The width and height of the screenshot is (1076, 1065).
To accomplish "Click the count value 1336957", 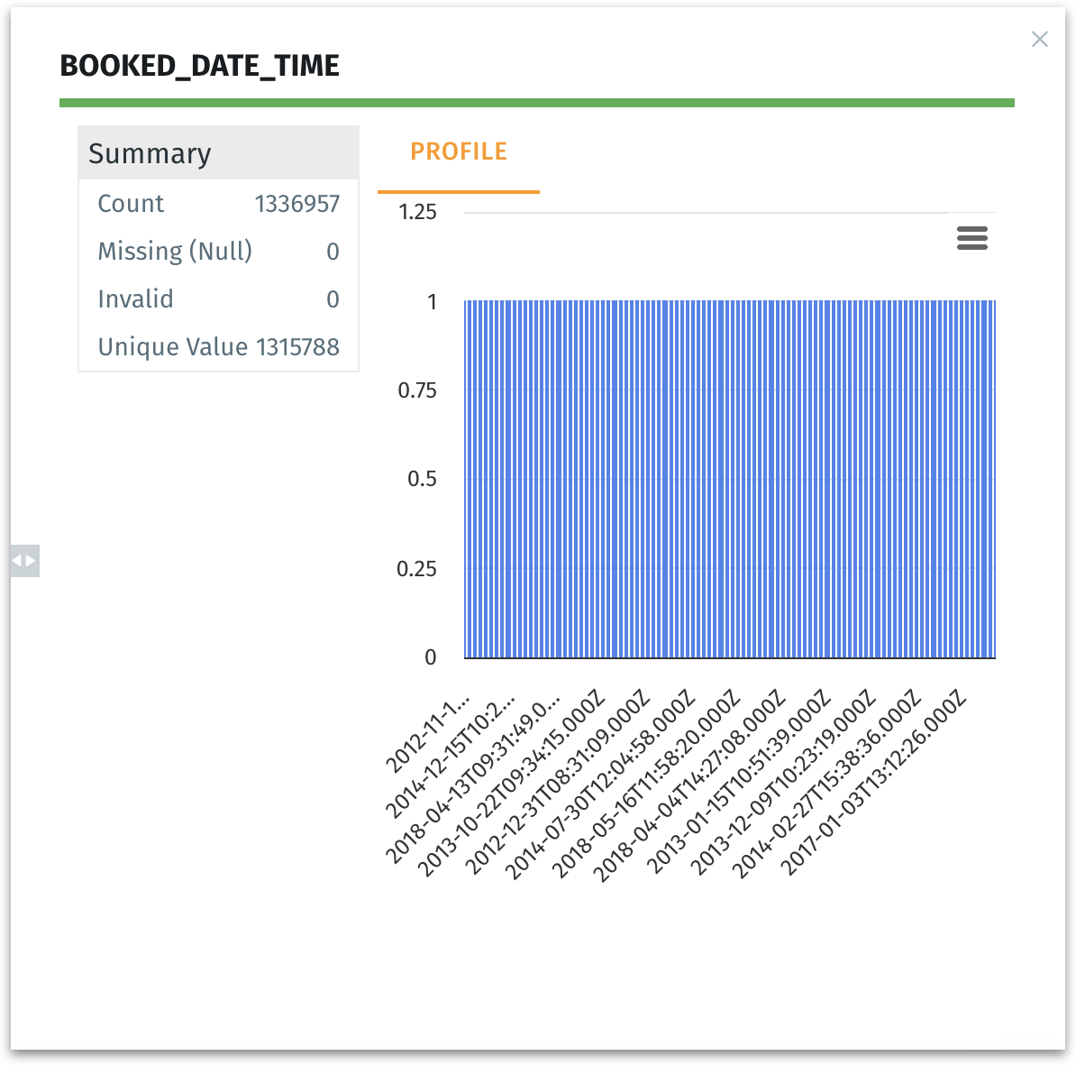I will click(296, 204).
